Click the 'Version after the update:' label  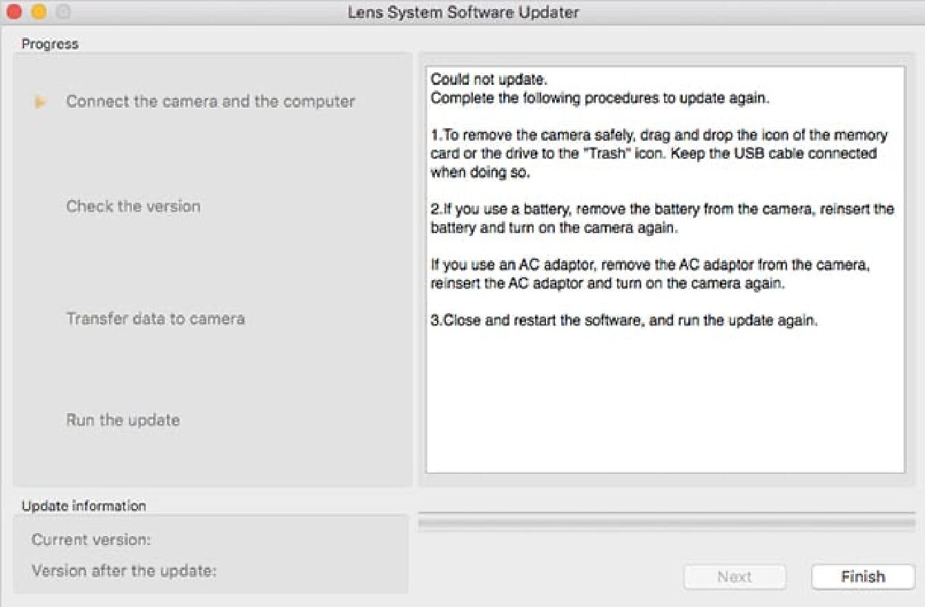[124, 571]
